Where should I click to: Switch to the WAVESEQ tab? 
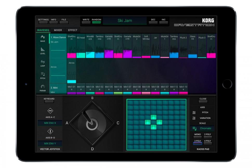point(43,30)
